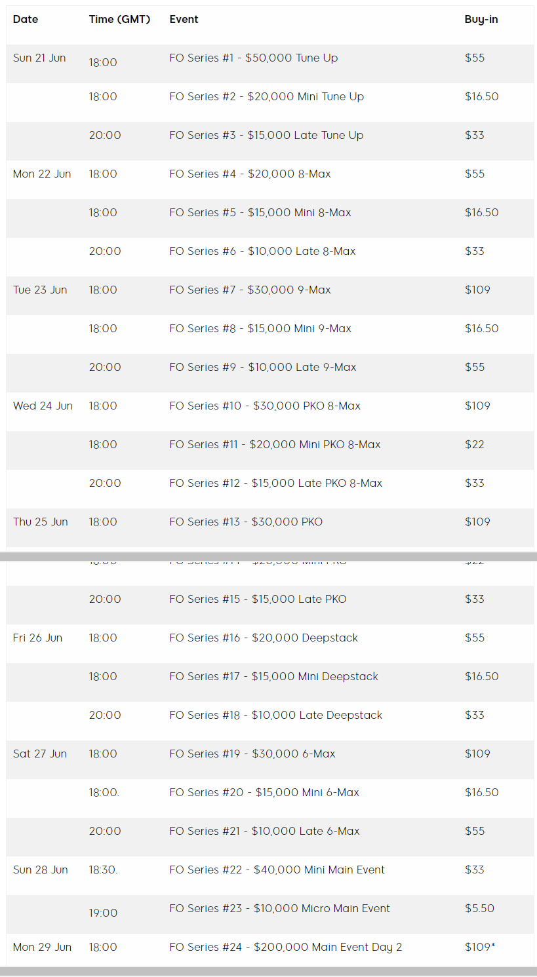The height and width of the screenshot is (977, 537).
Task: Select FO Series #17 Mini Deepstack event
Action: coord(273,677)
